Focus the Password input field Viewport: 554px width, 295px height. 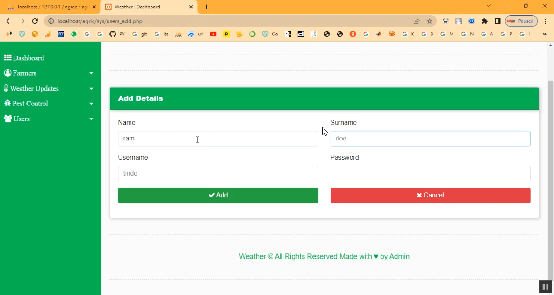pos(430,173)
